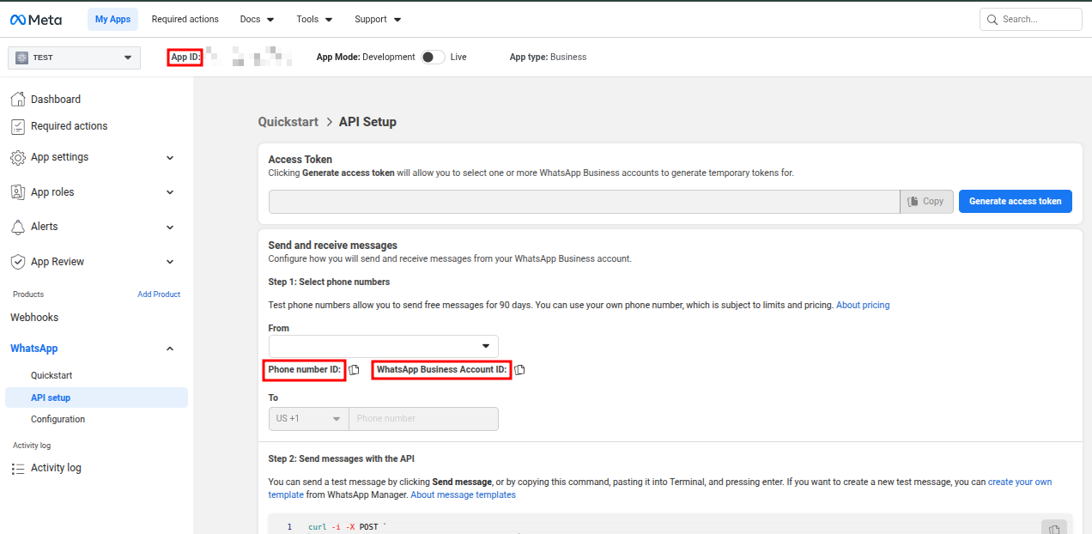This screenshot has width=1092, height=534.
Task: Open the Tools menu
Action: point(314,19)
